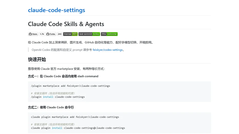Click the /plugin marketplace add command line

pyautogui.click(x=70, y=86)
